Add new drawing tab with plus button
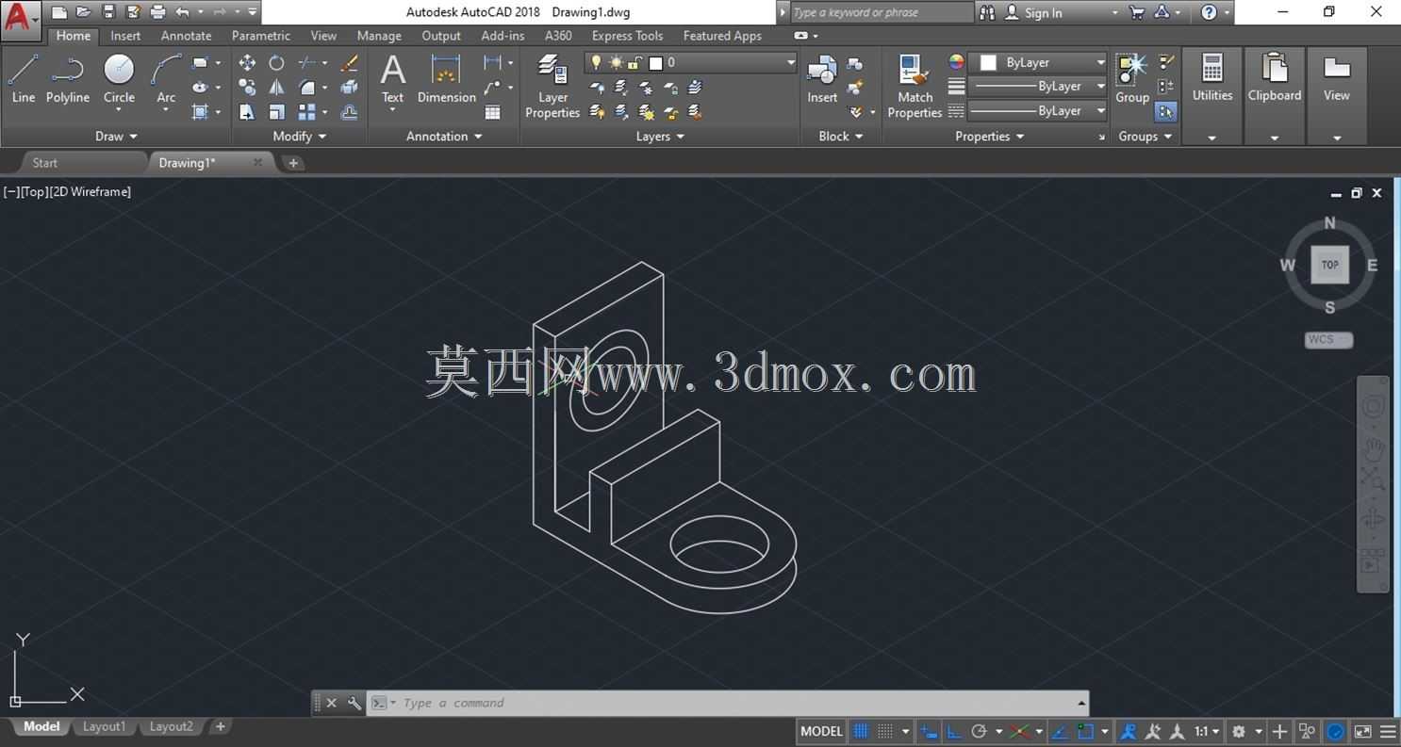Screen dimensions: 1401x747 pos(293,163)
